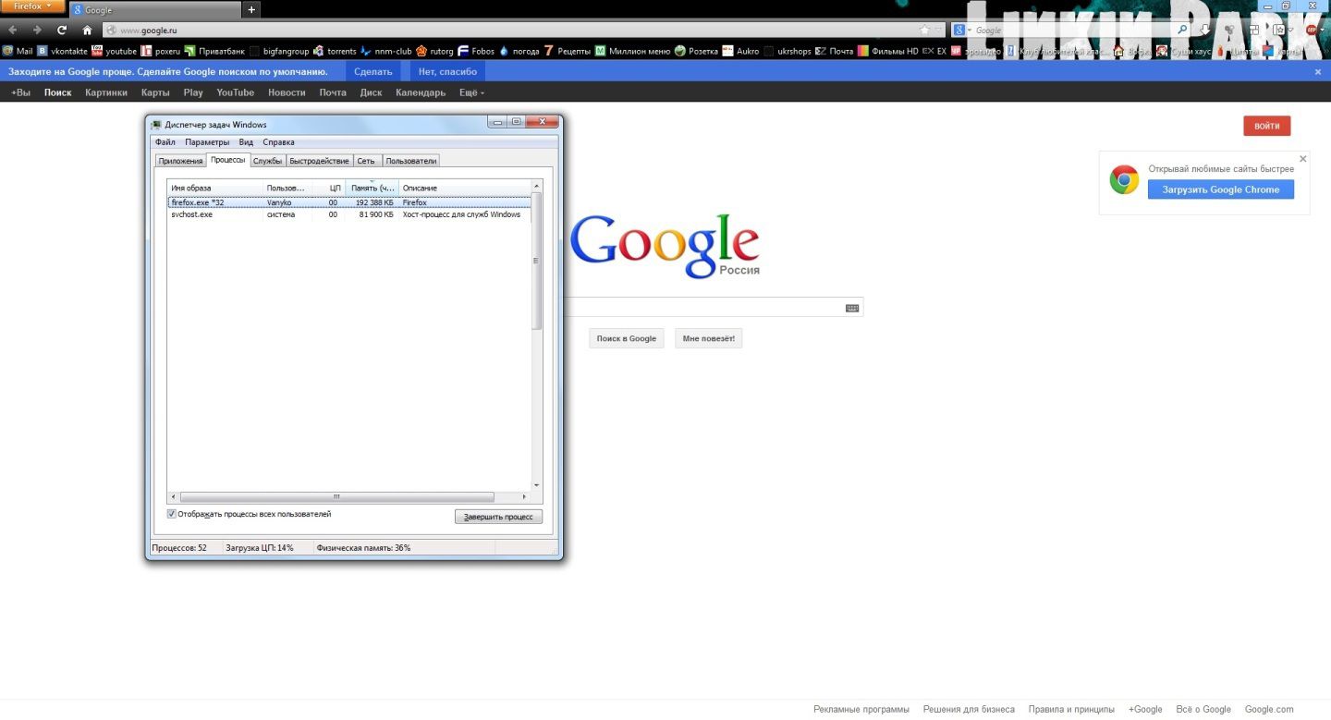Open the Fobos bookmark
Screen dimensions: 1331x720
pos(476,51)
